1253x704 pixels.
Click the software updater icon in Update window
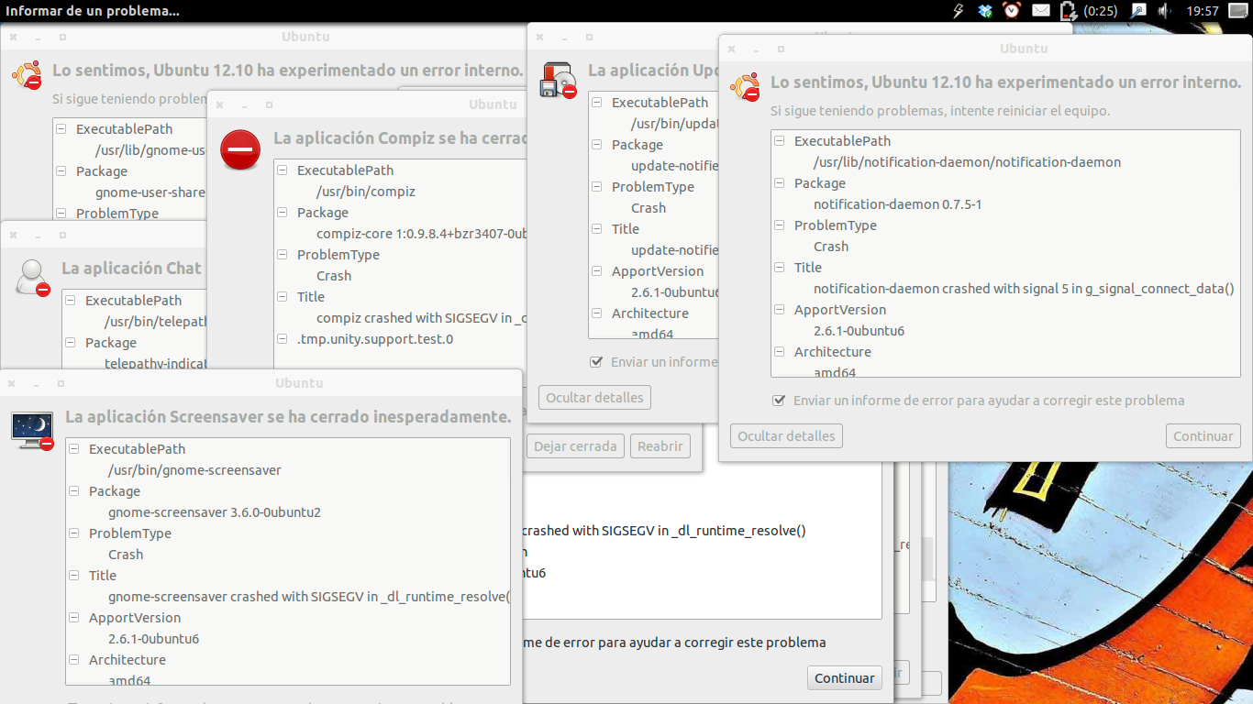click(x=558, y=80)
